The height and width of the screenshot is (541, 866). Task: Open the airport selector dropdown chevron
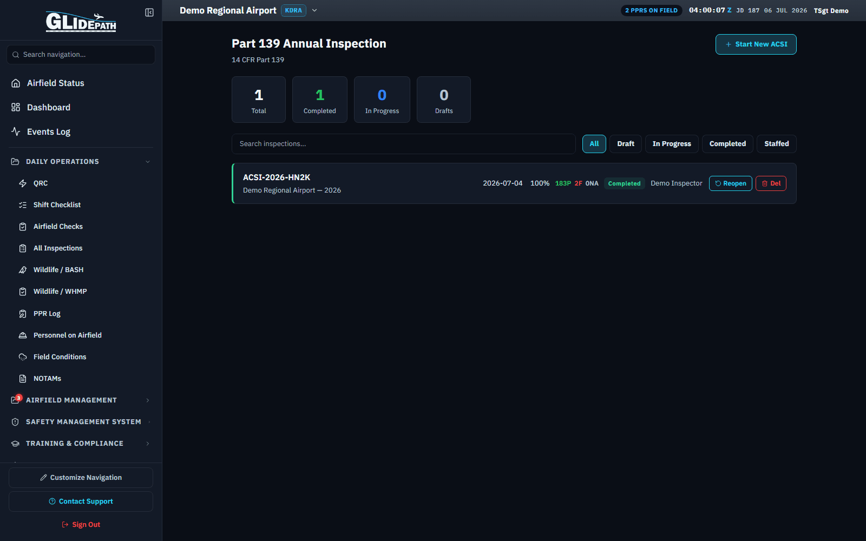(314, 10)
